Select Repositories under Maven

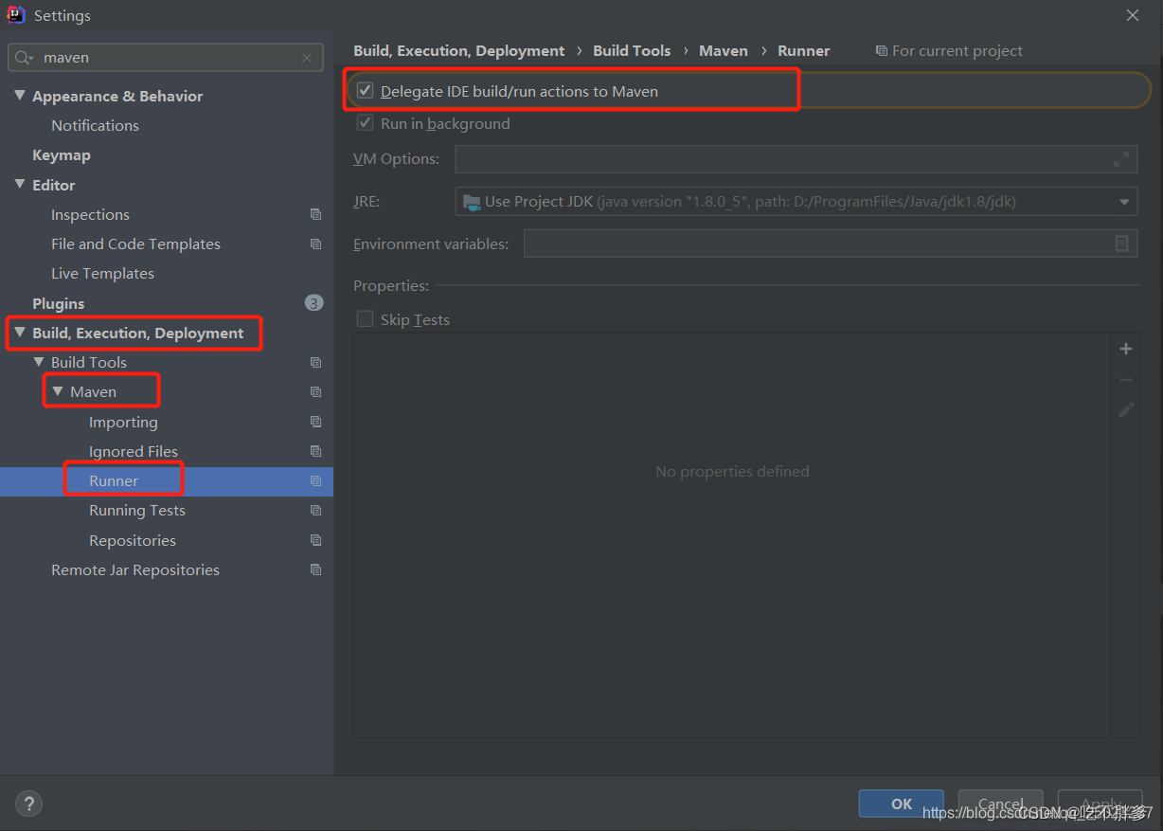coord(133,541)
